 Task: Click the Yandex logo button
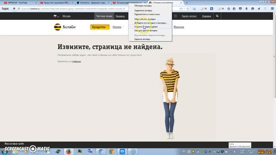point(5,9)
